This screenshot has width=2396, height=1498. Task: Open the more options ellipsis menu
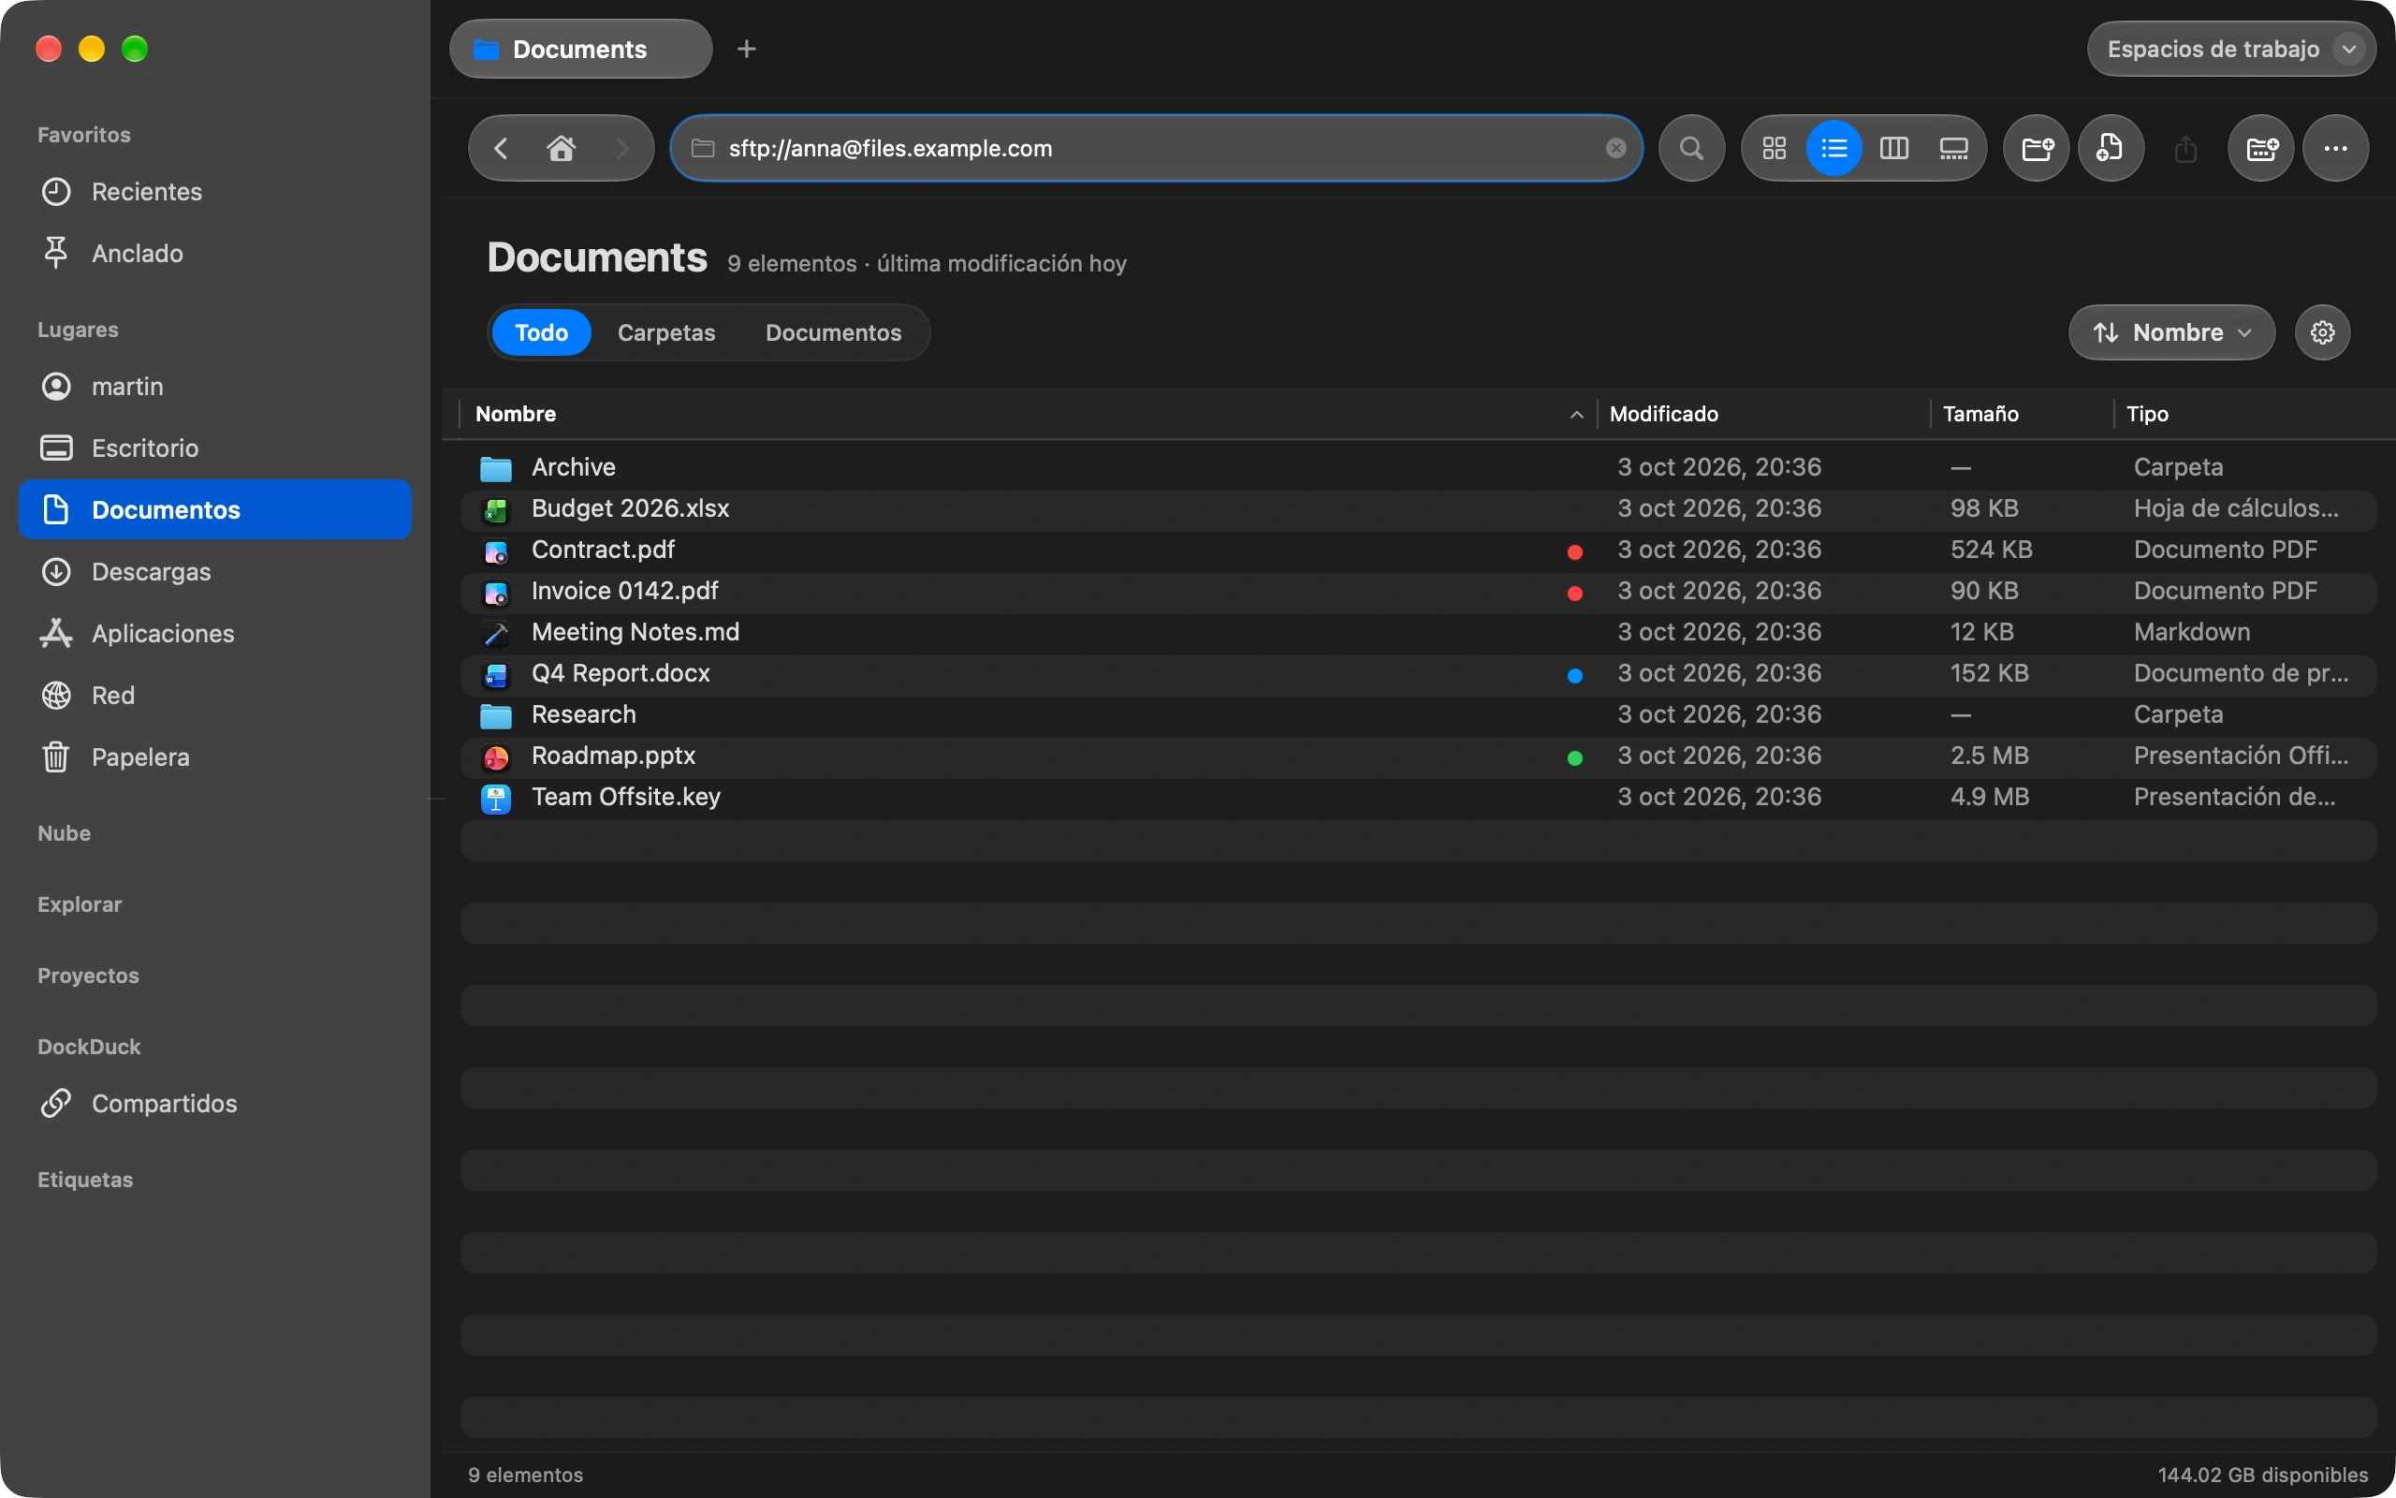2334,149
